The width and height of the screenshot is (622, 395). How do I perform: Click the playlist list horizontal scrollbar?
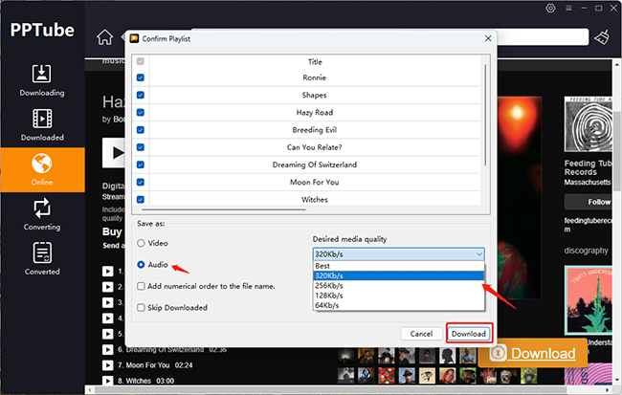tap(224, 209)
